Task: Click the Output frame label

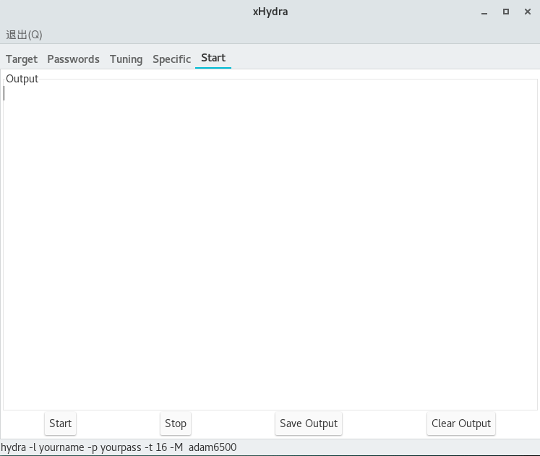Action: (x=22, y=79)
